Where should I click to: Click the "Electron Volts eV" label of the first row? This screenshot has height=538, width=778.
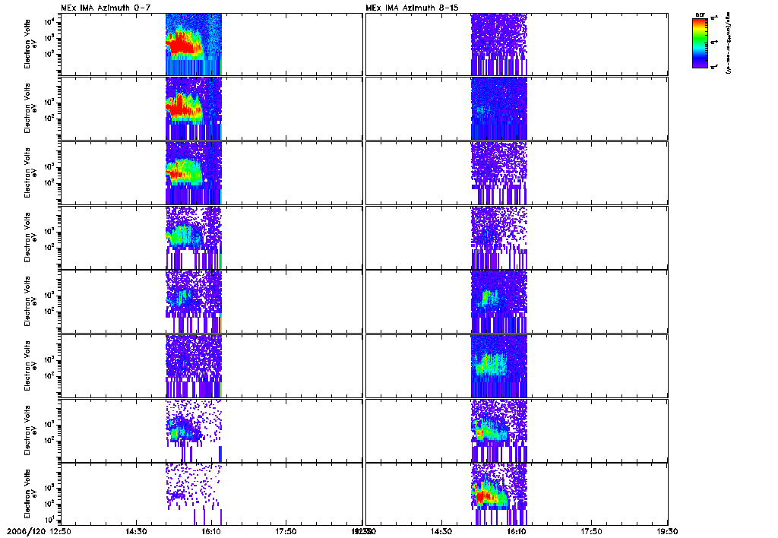30,44
